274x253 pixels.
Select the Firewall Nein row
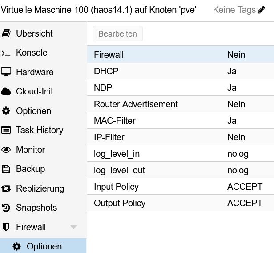coord(181,55)
